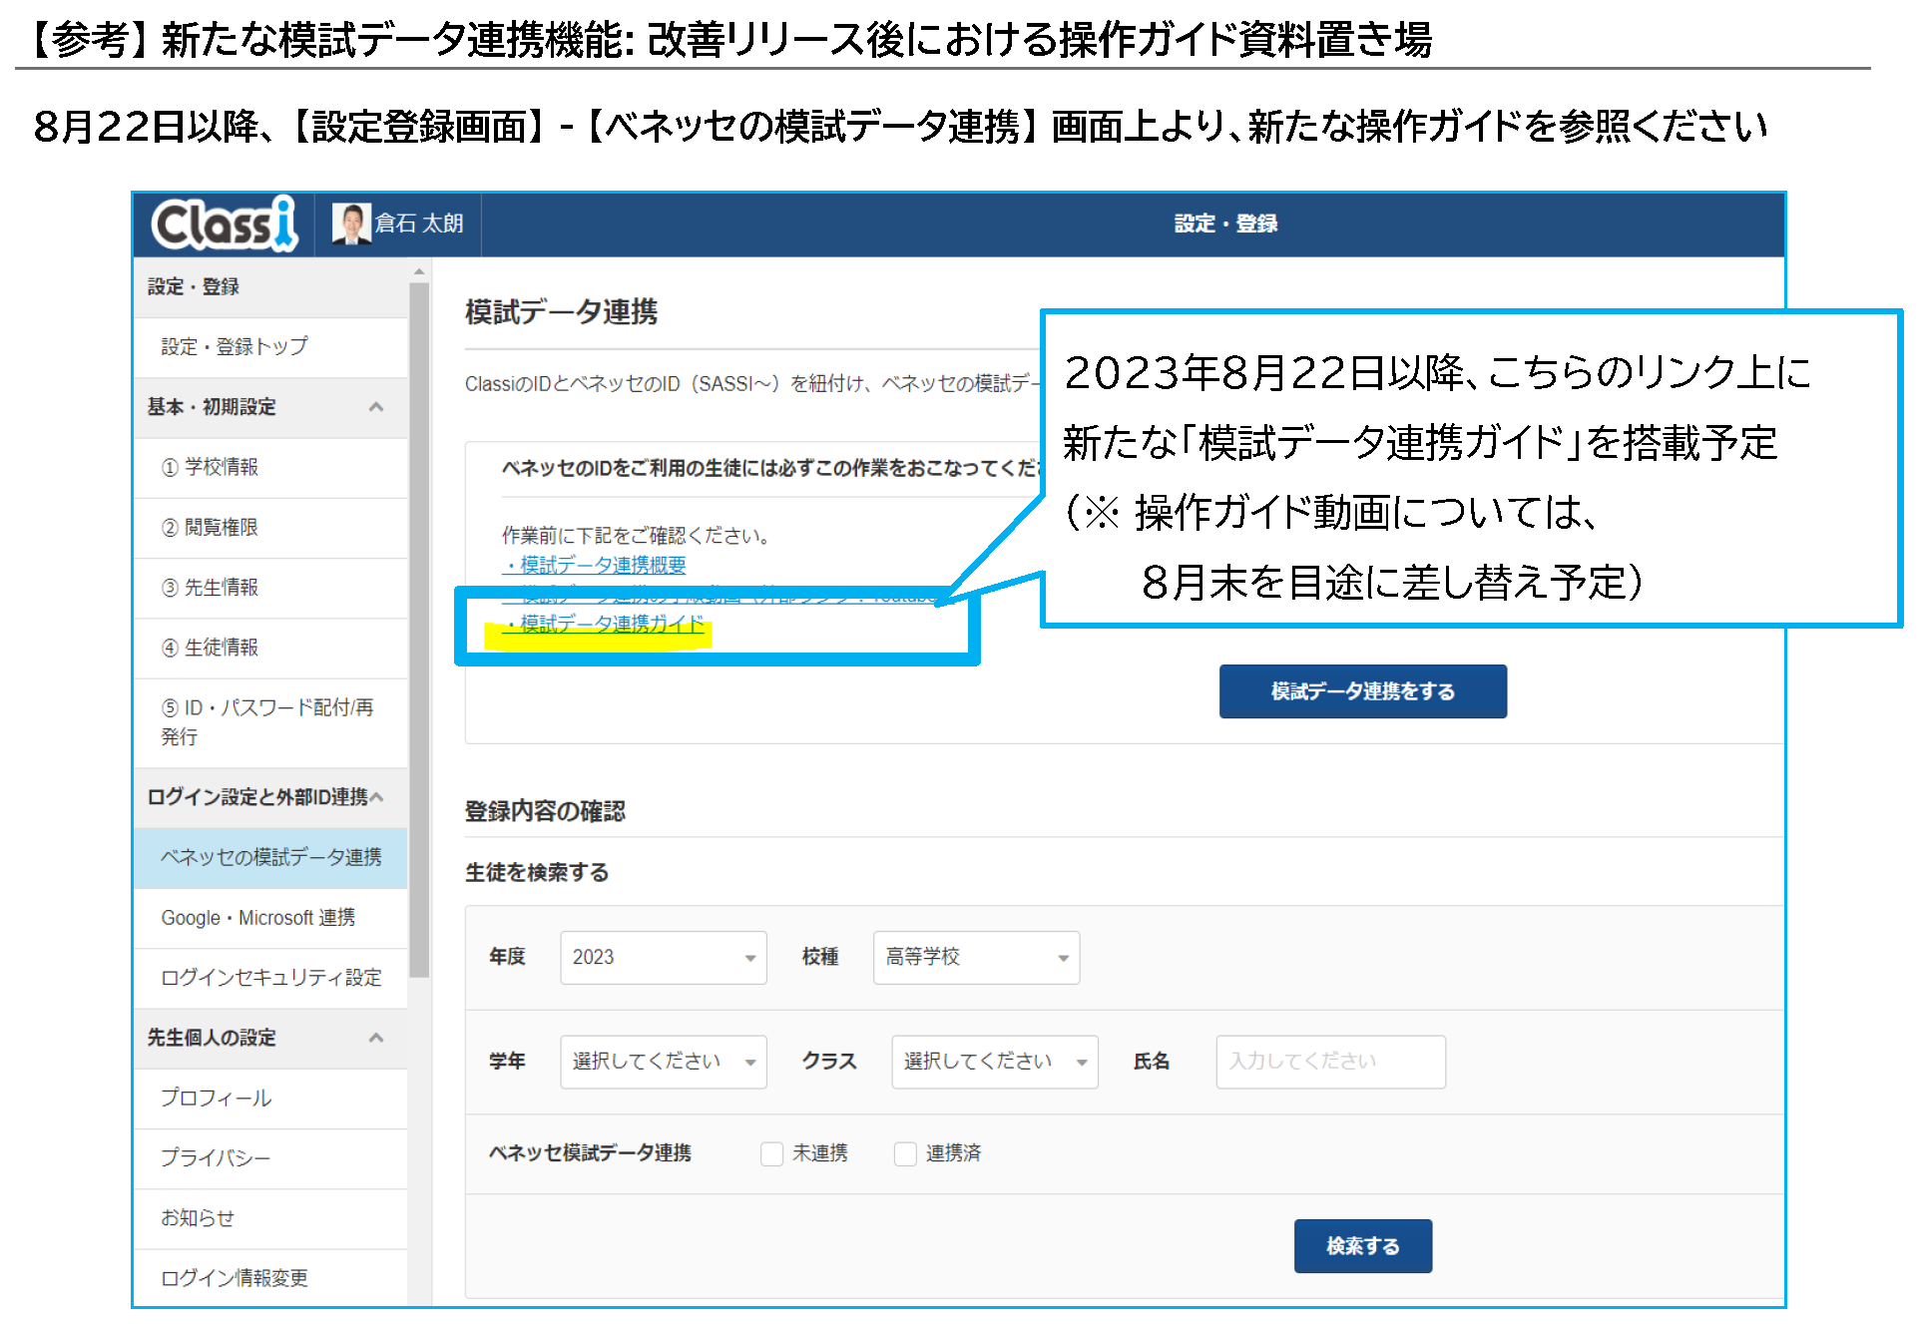Check the 未連携 checkbox
1919x1324 pixels.
[771, 1154]
